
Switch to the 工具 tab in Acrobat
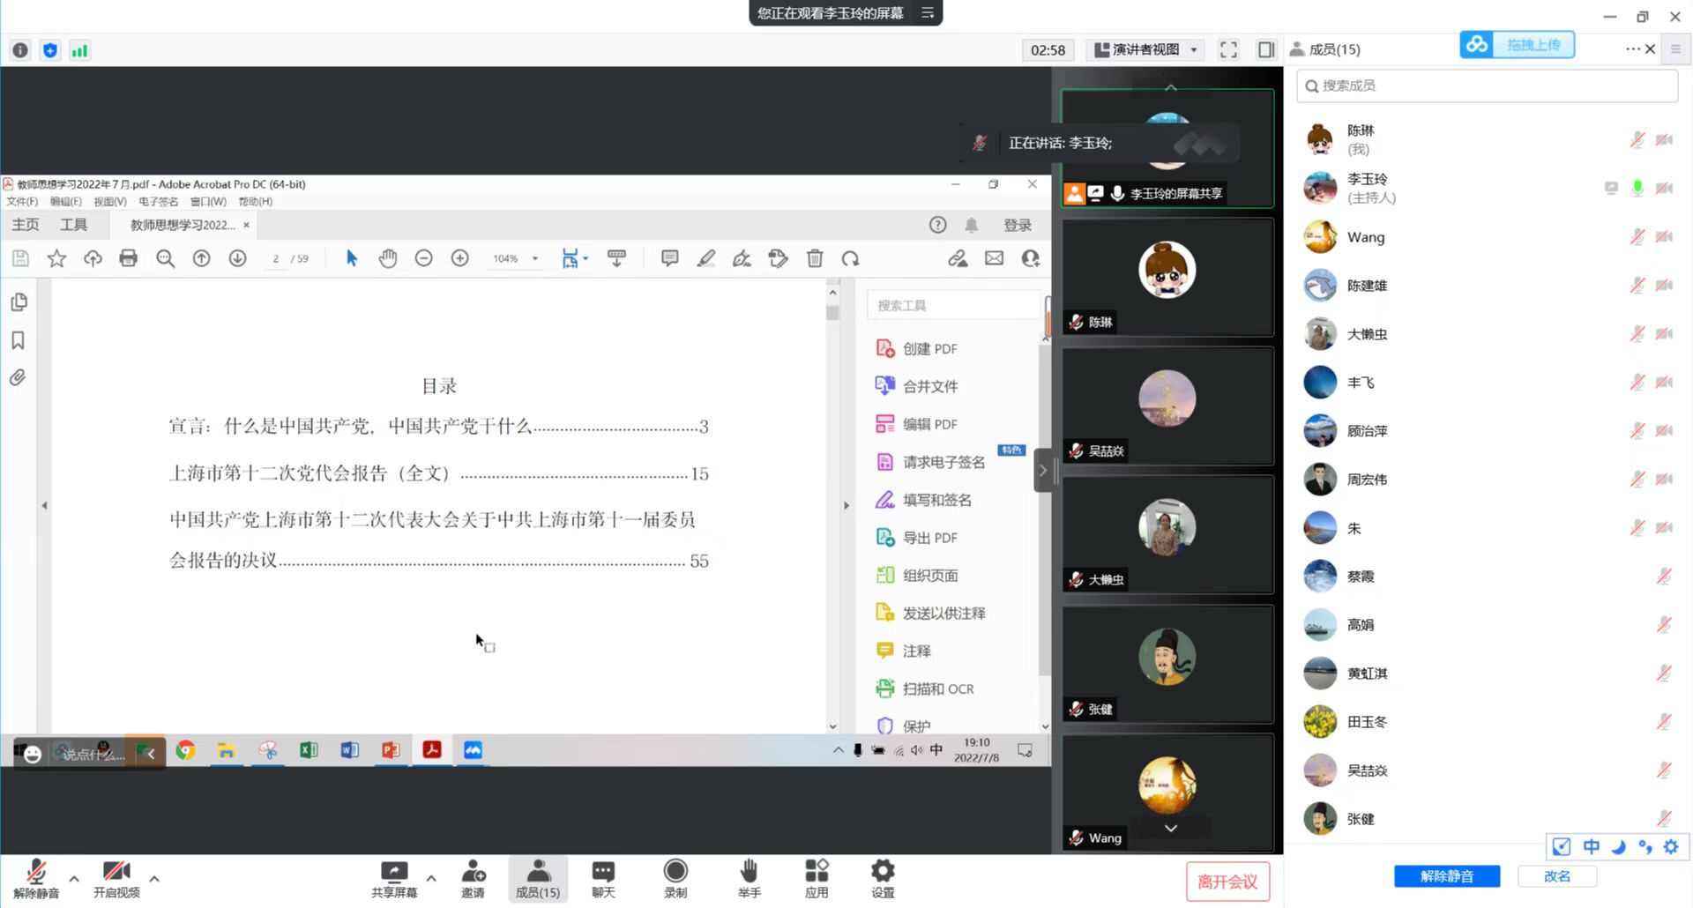coord(74,225)
